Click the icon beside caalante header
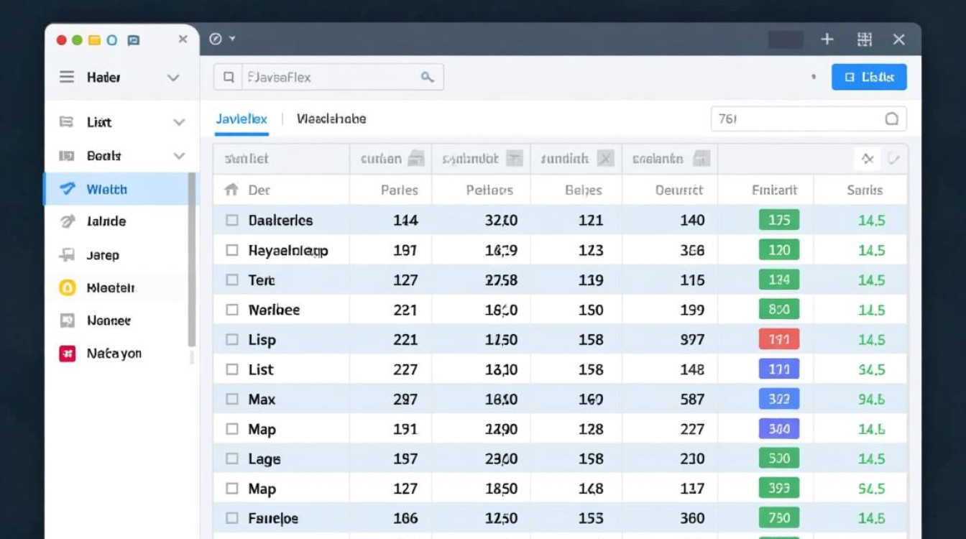The image size is (966, 539). [x=701, y=159]
